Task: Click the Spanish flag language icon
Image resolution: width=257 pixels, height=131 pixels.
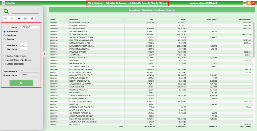Action: (x=245, y=3)
